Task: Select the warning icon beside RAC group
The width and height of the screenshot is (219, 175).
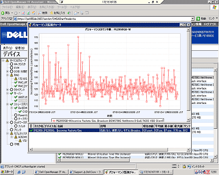Action: tap(12, 75)
